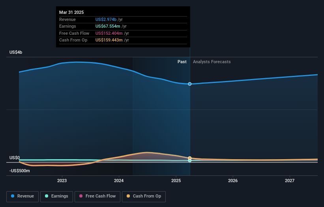Select the Revenue data point marker
The image size is (324, 207).
click(190, 84)
